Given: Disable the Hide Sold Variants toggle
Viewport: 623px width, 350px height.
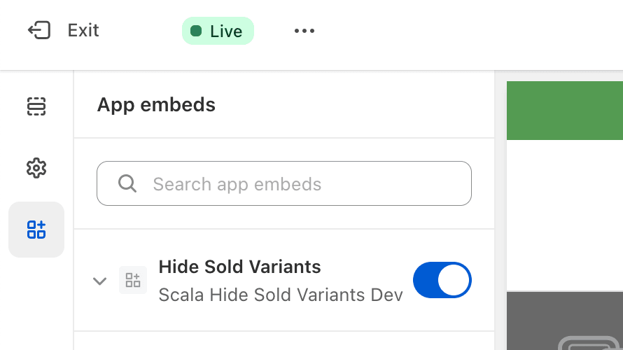Looking at the screenshot, I should coord(442,280).
